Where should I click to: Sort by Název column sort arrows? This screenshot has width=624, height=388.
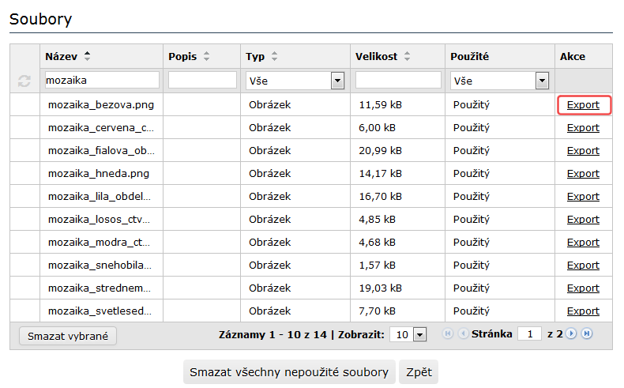point(87,56)
